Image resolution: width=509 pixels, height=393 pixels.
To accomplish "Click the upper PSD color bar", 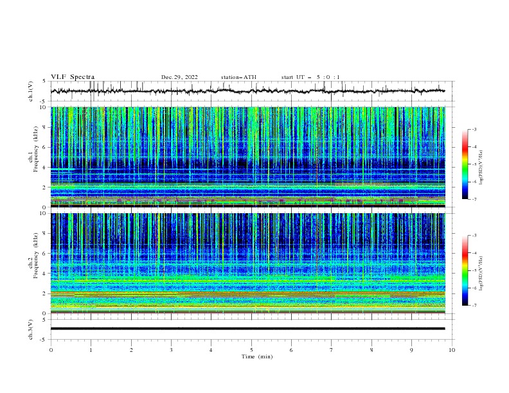I will pos(465,164).
